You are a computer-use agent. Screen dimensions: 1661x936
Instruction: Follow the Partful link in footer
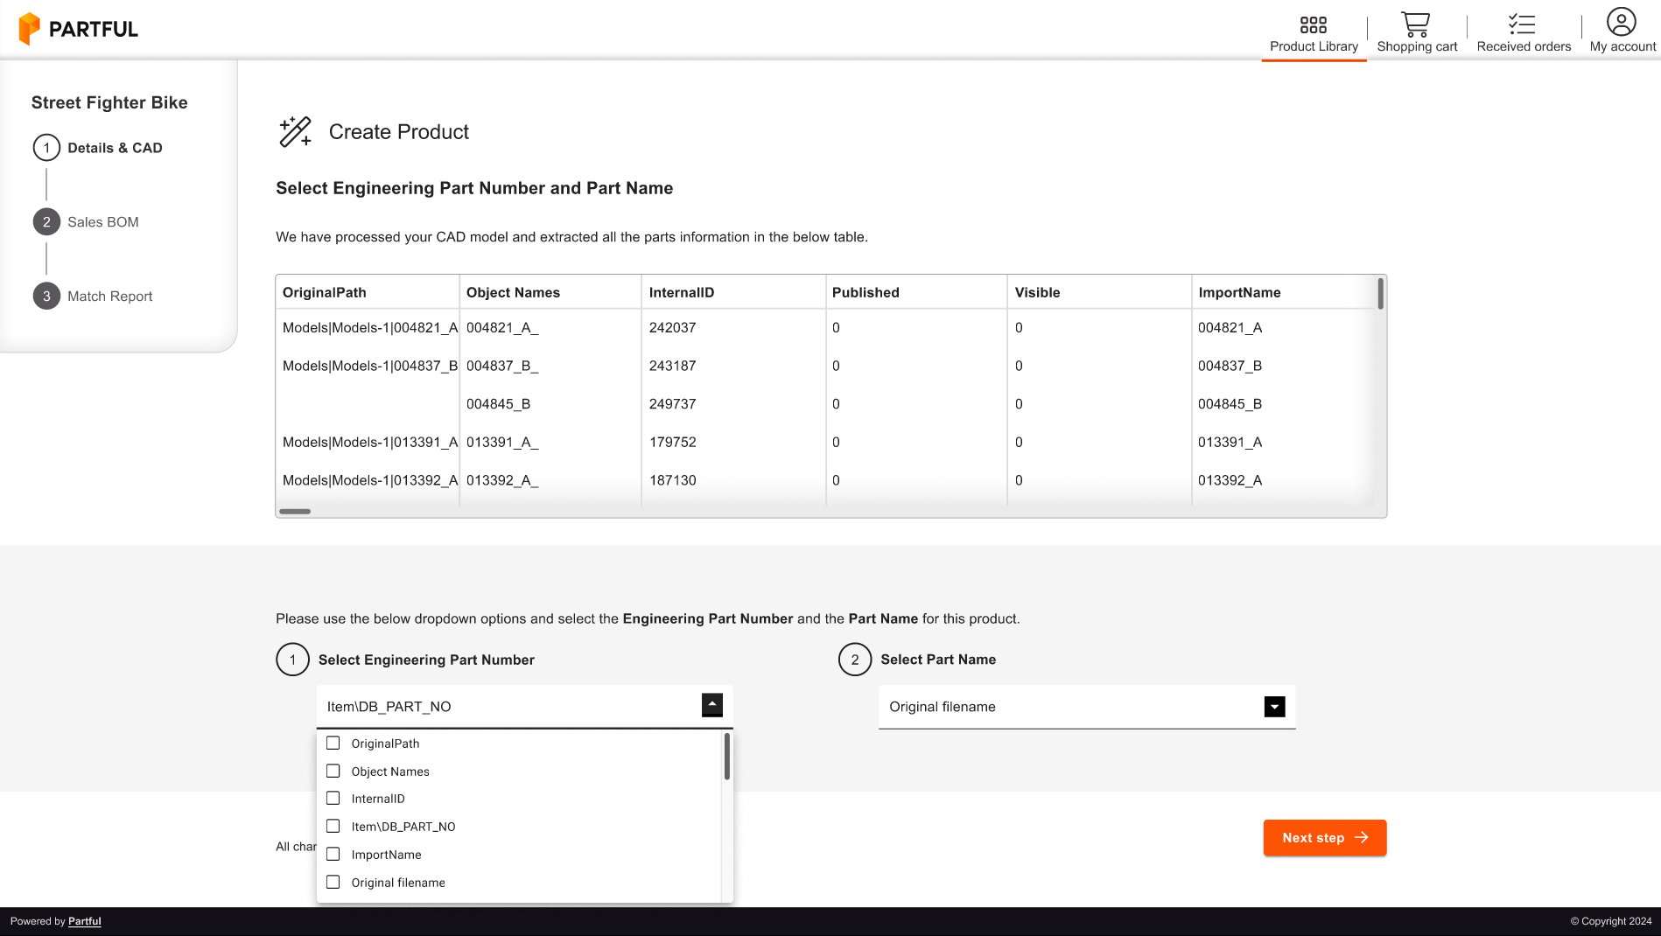[85, 921]
